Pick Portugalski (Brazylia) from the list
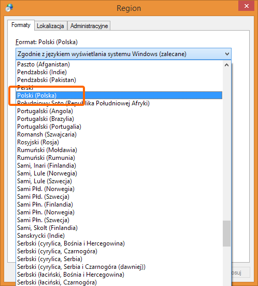258x286 pixels. 119,119
